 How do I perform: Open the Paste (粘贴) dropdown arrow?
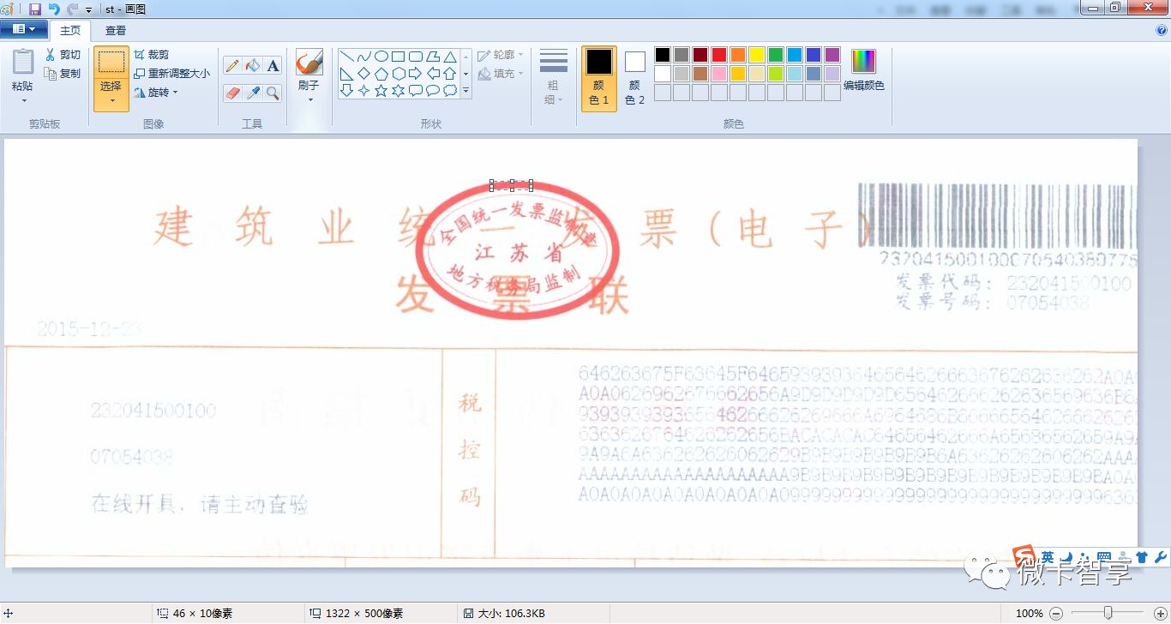23,101
